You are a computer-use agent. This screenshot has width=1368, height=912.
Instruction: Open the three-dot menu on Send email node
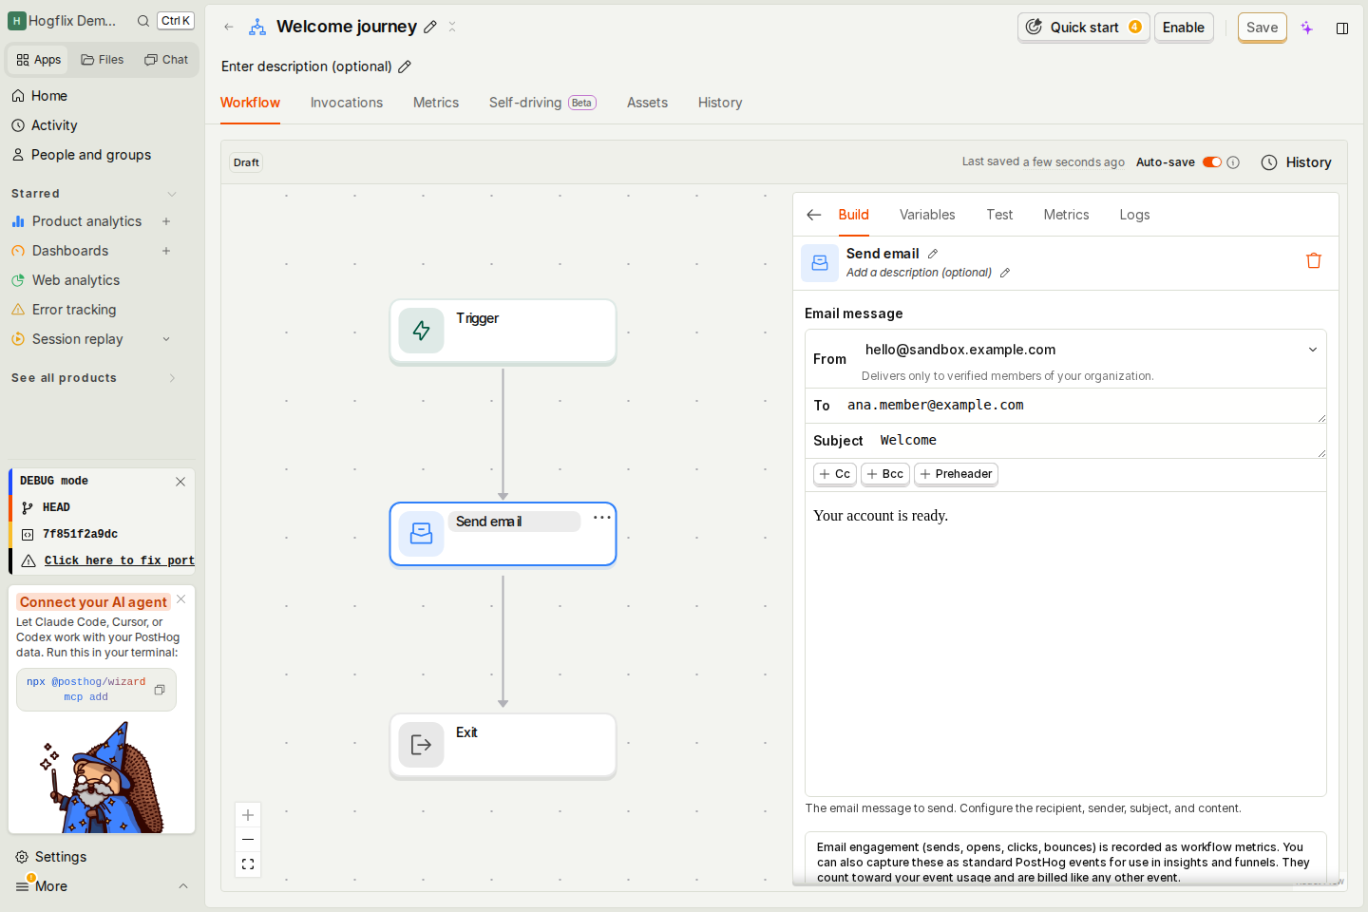click(602, 518)
